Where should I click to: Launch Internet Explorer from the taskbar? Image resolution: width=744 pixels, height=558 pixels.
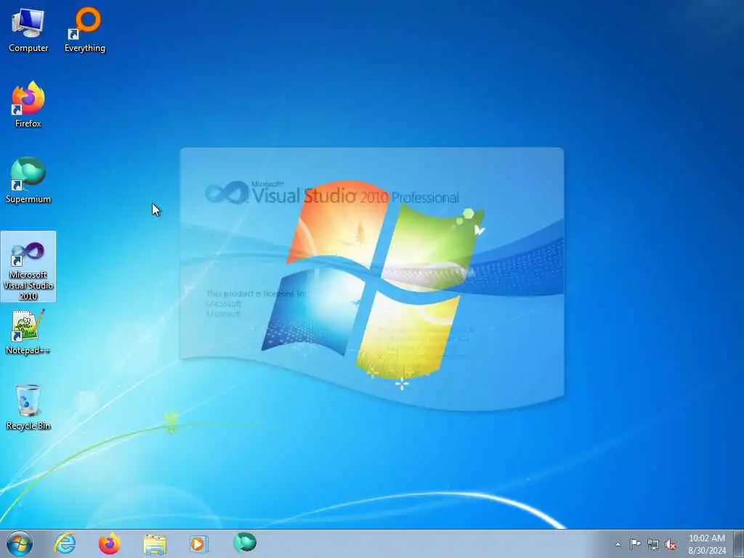(65, 543)
